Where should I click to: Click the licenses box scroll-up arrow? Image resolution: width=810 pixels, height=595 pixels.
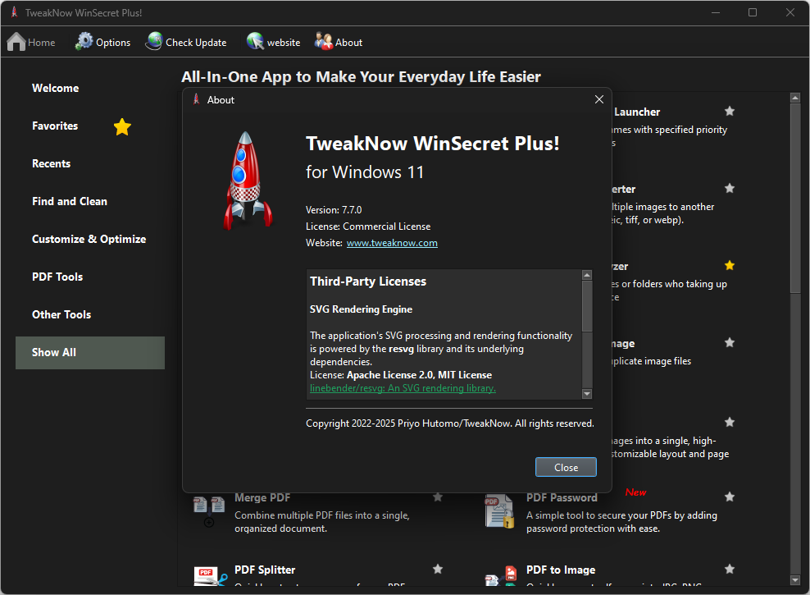coord(587,275)
